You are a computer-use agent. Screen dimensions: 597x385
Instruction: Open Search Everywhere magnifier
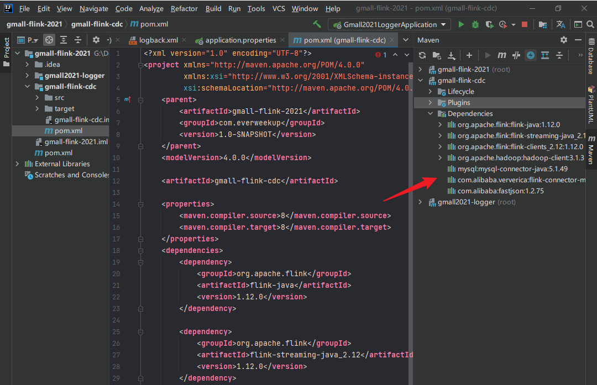590,24
